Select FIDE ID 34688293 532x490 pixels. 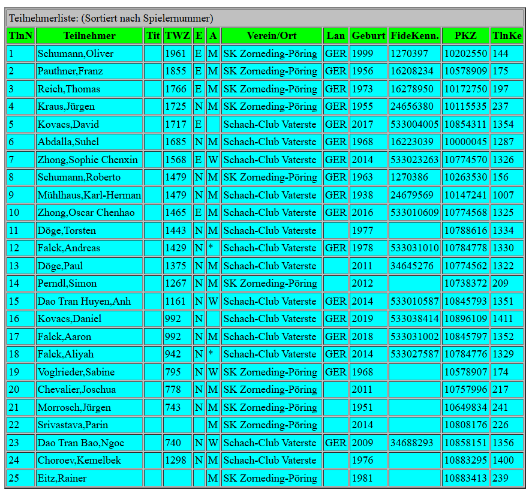[x=412, y=443]
